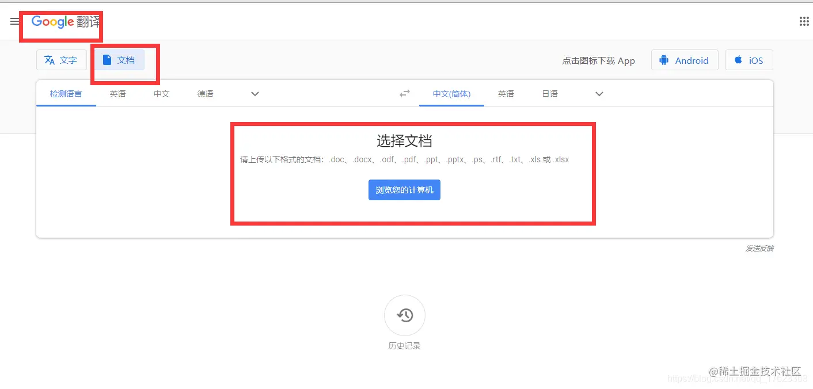Choose 德语 as source language
The image size is (813, 389).
(206, 94)
